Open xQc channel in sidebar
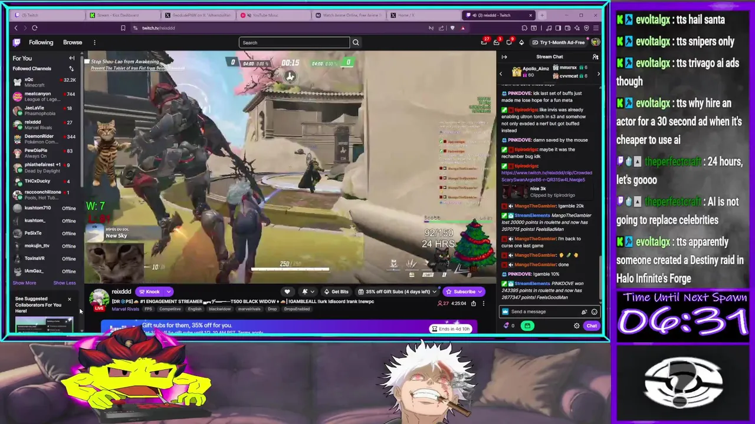This screenshot has width=755, height=424. pyautogui.click(x=45, y=82)
